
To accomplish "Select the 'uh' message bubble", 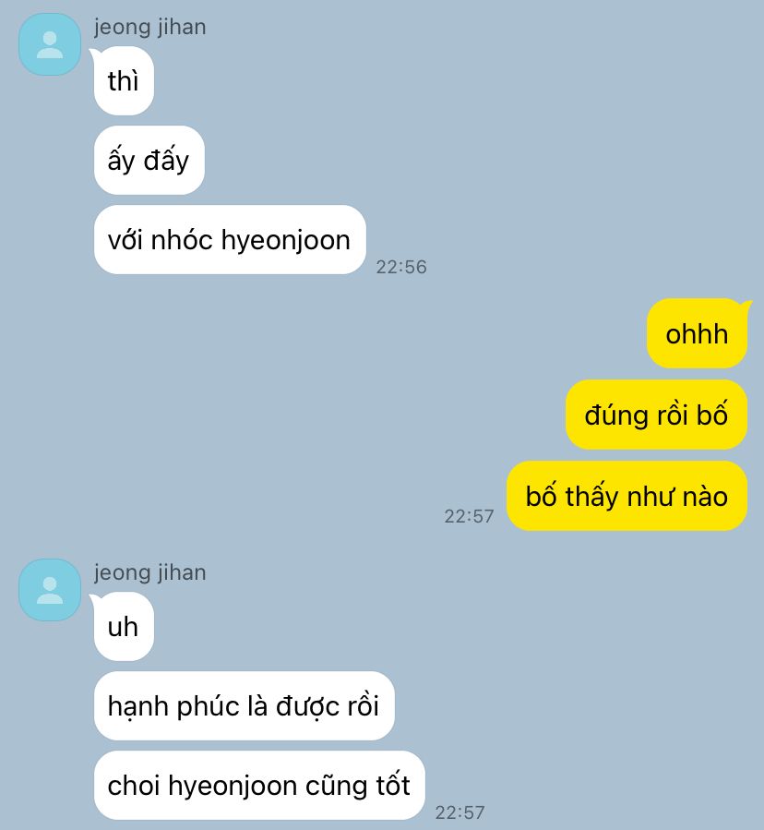I will point(124,626).
